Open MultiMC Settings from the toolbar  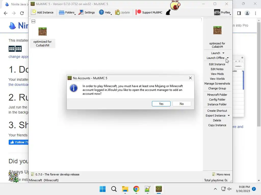87,12
